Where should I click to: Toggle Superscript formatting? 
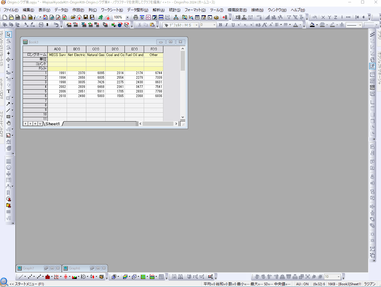[x=239, y=25]
